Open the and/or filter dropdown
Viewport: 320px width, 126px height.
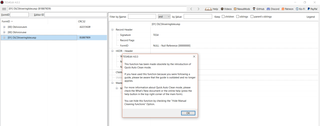coord(164,17)
